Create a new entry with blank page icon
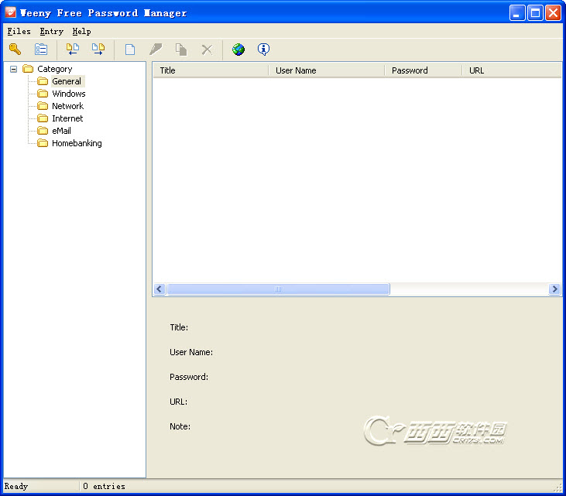The image size is (566, 496). coord(130,50)
